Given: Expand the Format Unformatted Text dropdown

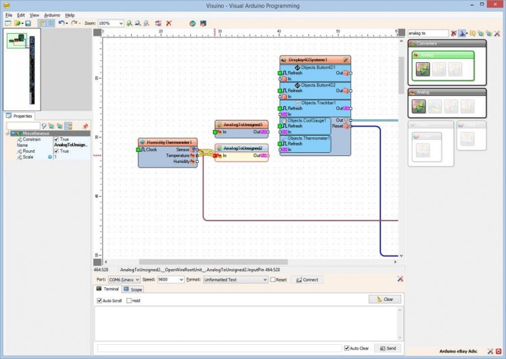Looking at the screenshot, I should (264, 279).
